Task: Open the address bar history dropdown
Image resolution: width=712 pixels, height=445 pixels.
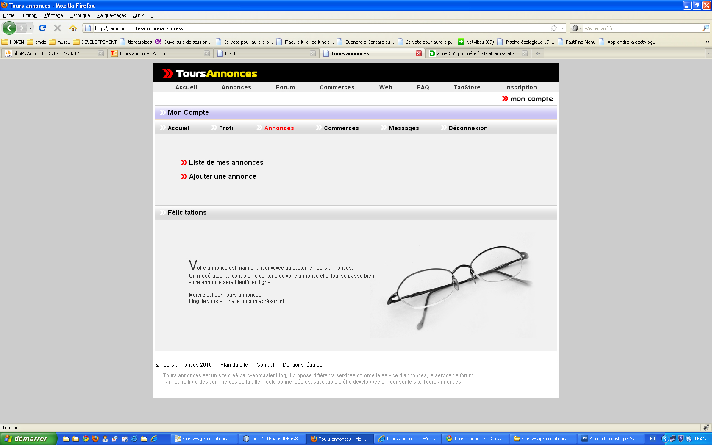Action: pyautogui.click(x=562, y=28)
